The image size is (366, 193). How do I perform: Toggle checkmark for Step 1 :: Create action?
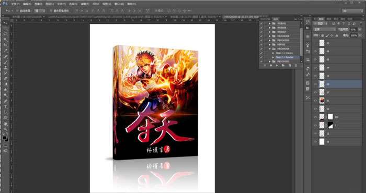pyautogui.click(x=261, y=53)
